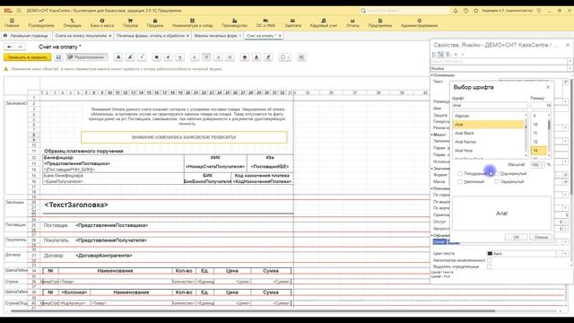This screenshot has width=574, height=323.
Task: Click the background fill color icon
Action: pyautogui.click(x=245, y=57)
